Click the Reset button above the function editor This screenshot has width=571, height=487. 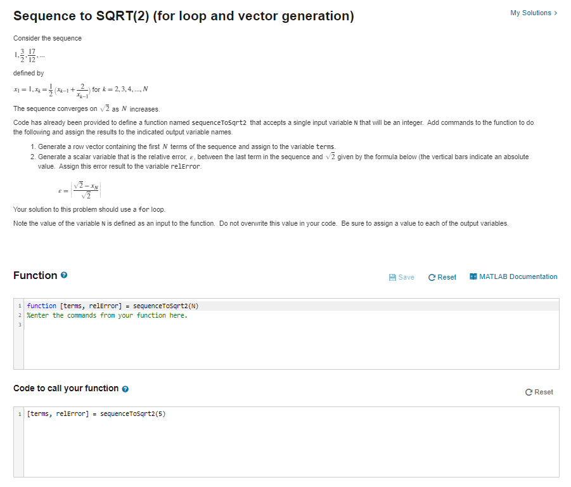point(442,276)
